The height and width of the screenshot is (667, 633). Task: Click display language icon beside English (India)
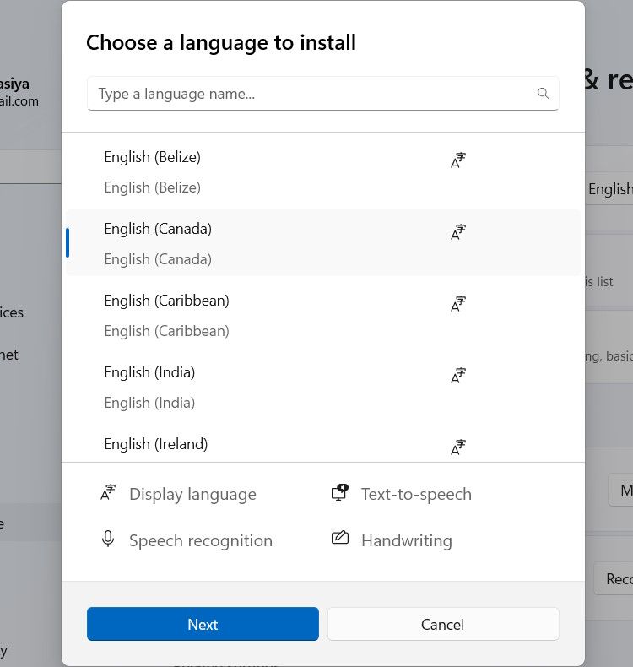click(x=458, y=376)
